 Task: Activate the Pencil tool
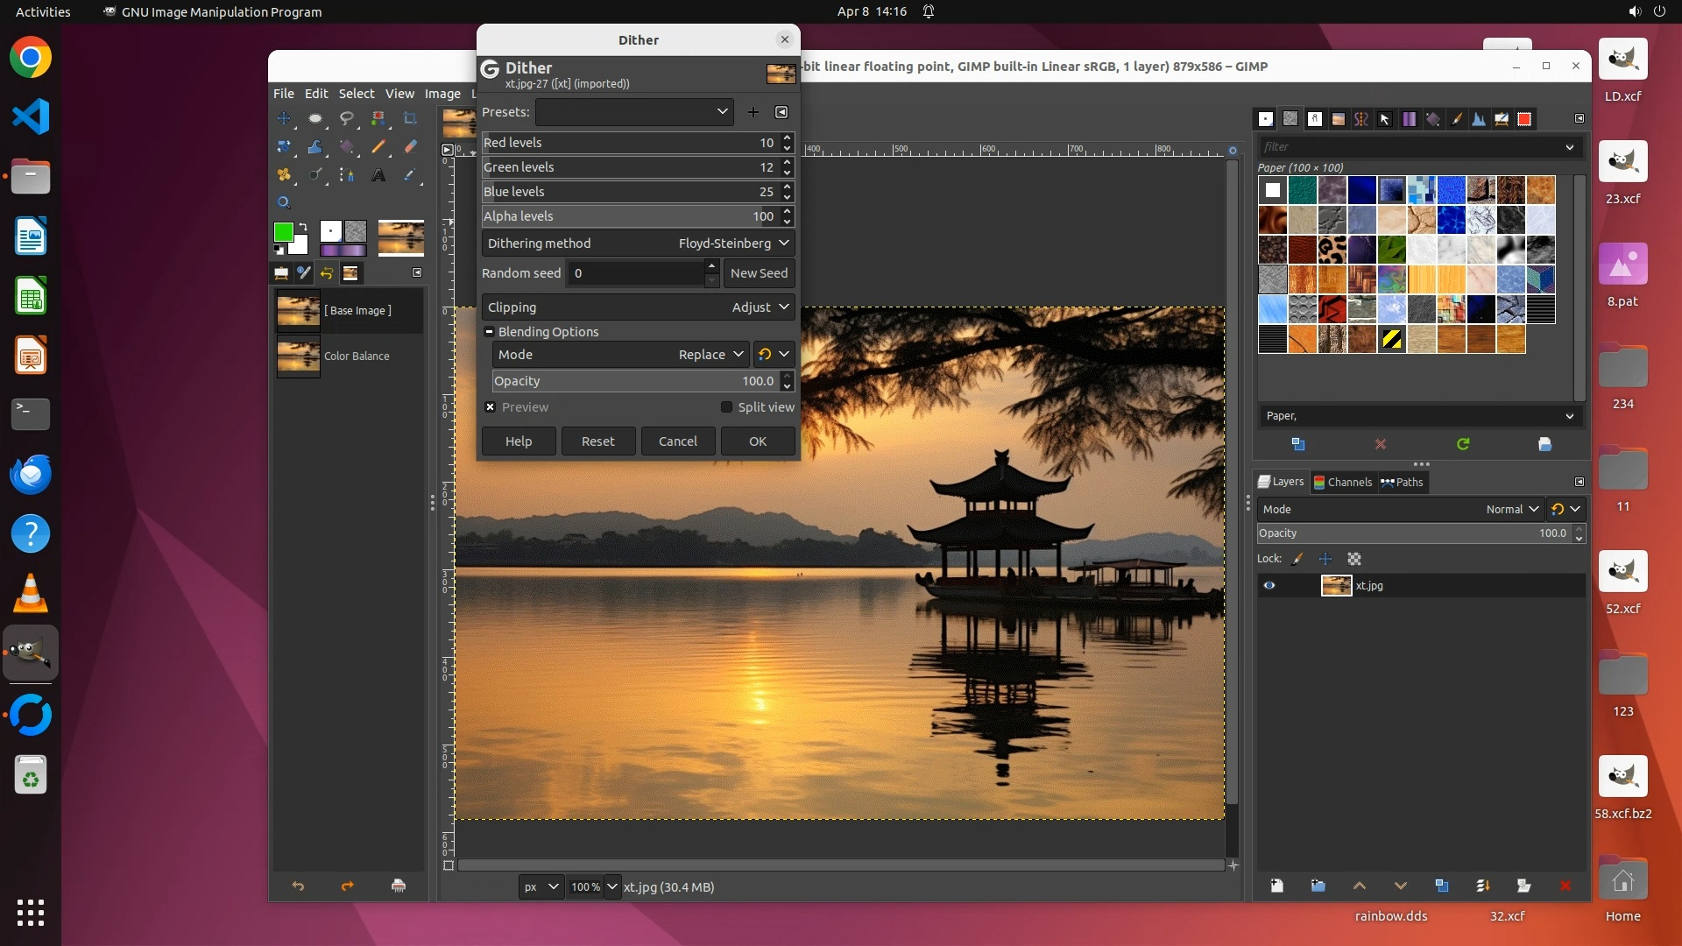tap(378, 146)
